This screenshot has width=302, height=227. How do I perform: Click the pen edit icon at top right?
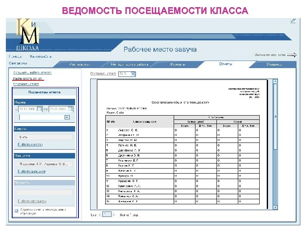(293, 21)
